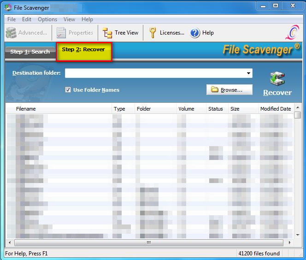
Task: Expand the Destination folder dropdown arrow
Action: point(248,73)
